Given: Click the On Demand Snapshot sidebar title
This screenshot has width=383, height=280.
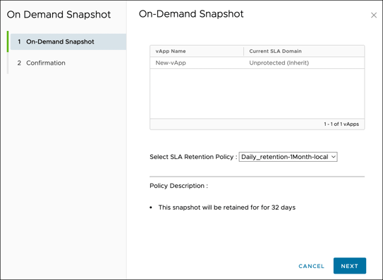Looking at the screenshot, I should tap(59, 15).
